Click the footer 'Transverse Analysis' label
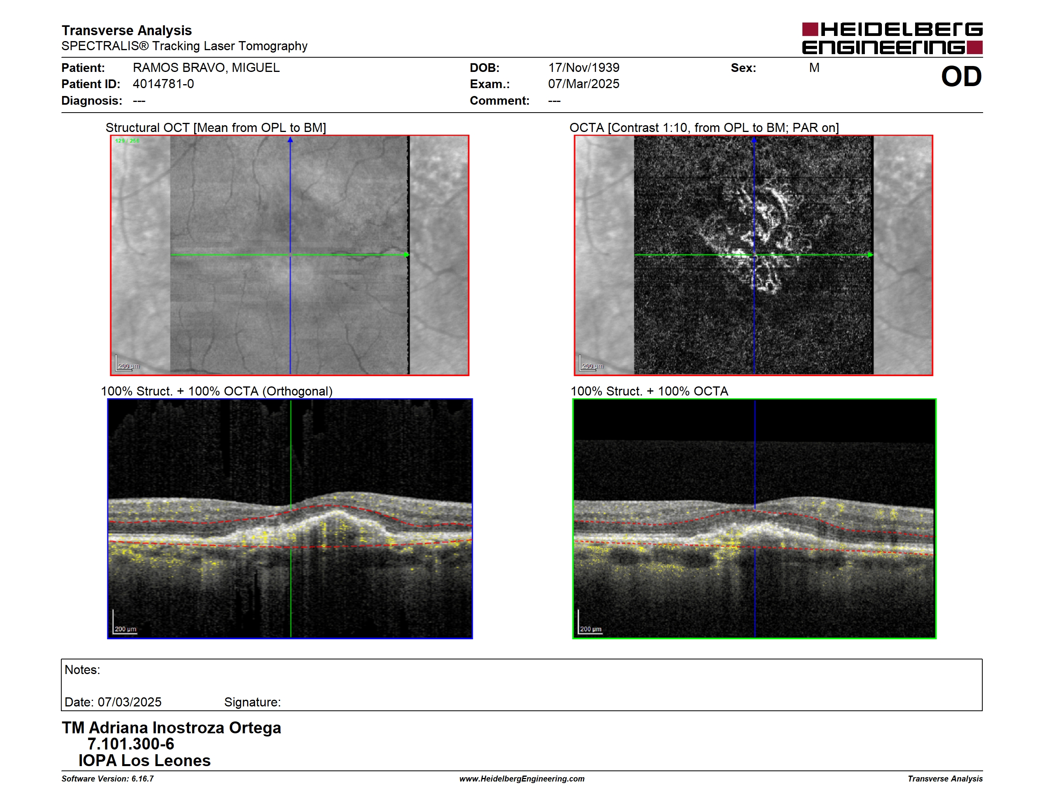1044x806 pixels. pyautogui.click(x=945, y=779)
